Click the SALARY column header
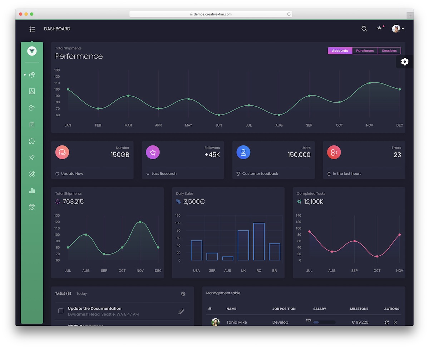Image resolution: width=429 pixels, height=348 pixels. click(x=320, y=309)
